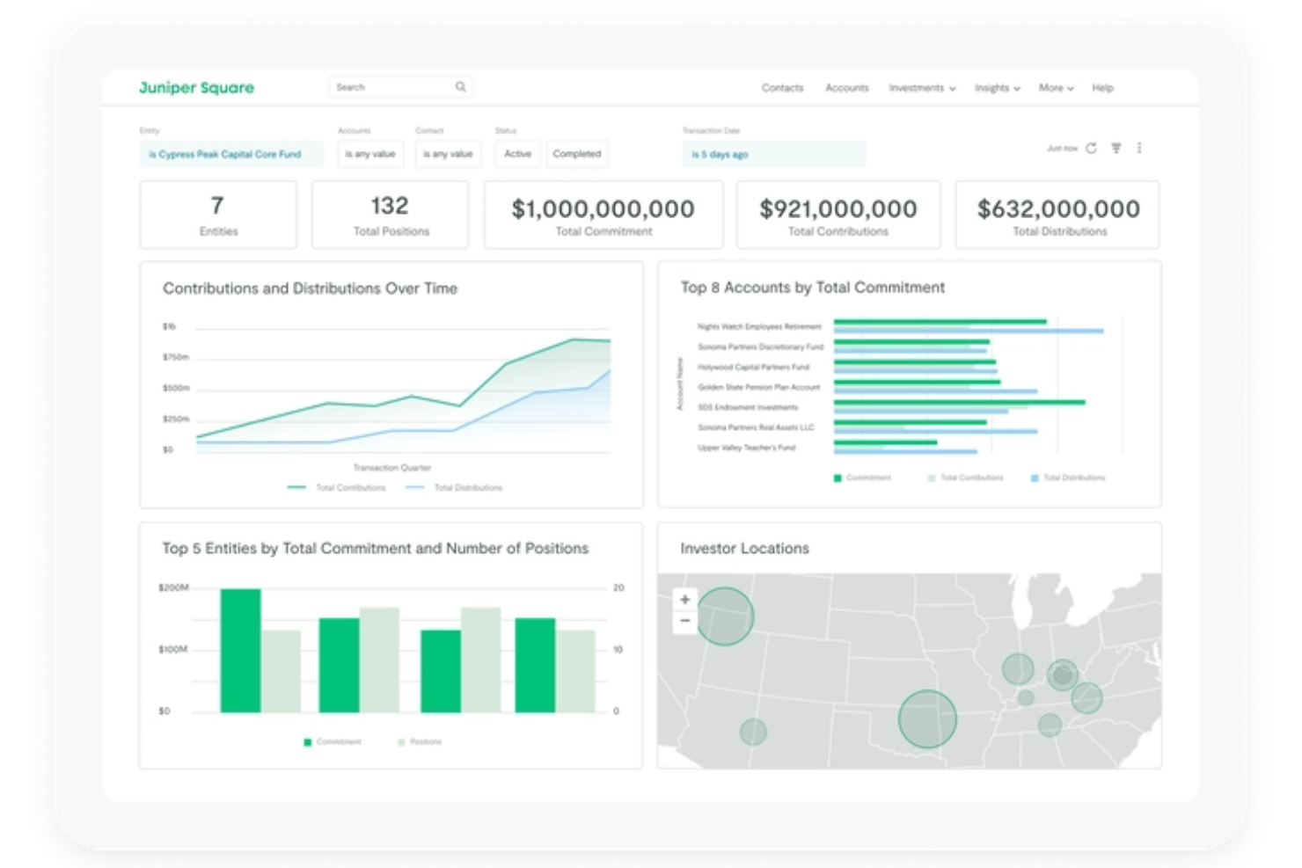Click the Holywood Capital Partners Fund label
The width and height of the screenshot is (1302, 868).
(x=753, y=367)
